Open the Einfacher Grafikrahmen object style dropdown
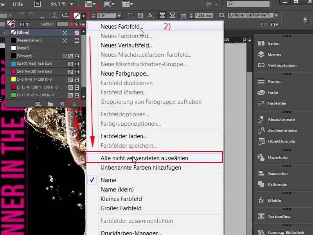Screen dimensions: 313x235 click(x=277, y=15)
